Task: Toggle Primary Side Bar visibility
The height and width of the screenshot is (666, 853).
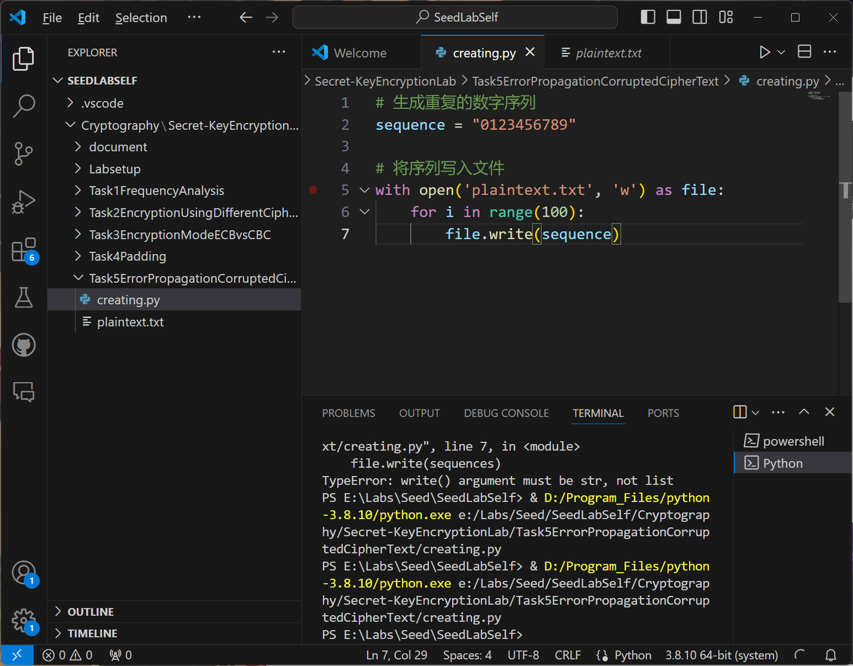Action: [648, 17]
